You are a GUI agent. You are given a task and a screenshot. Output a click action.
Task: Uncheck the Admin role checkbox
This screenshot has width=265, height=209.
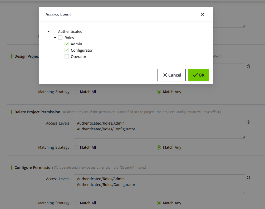coord(67,44)
